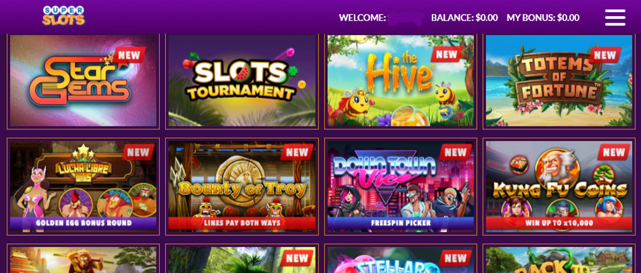Viewport: 641px width, 273px height.
Task: Open Bounty of Troy slot
Action: 242,186
